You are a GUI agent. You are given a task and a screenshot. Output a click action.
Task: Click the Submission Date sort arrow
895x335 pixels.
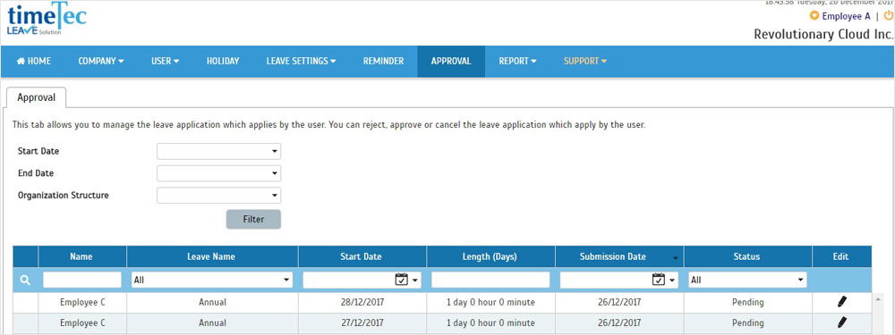pos(676,259)
